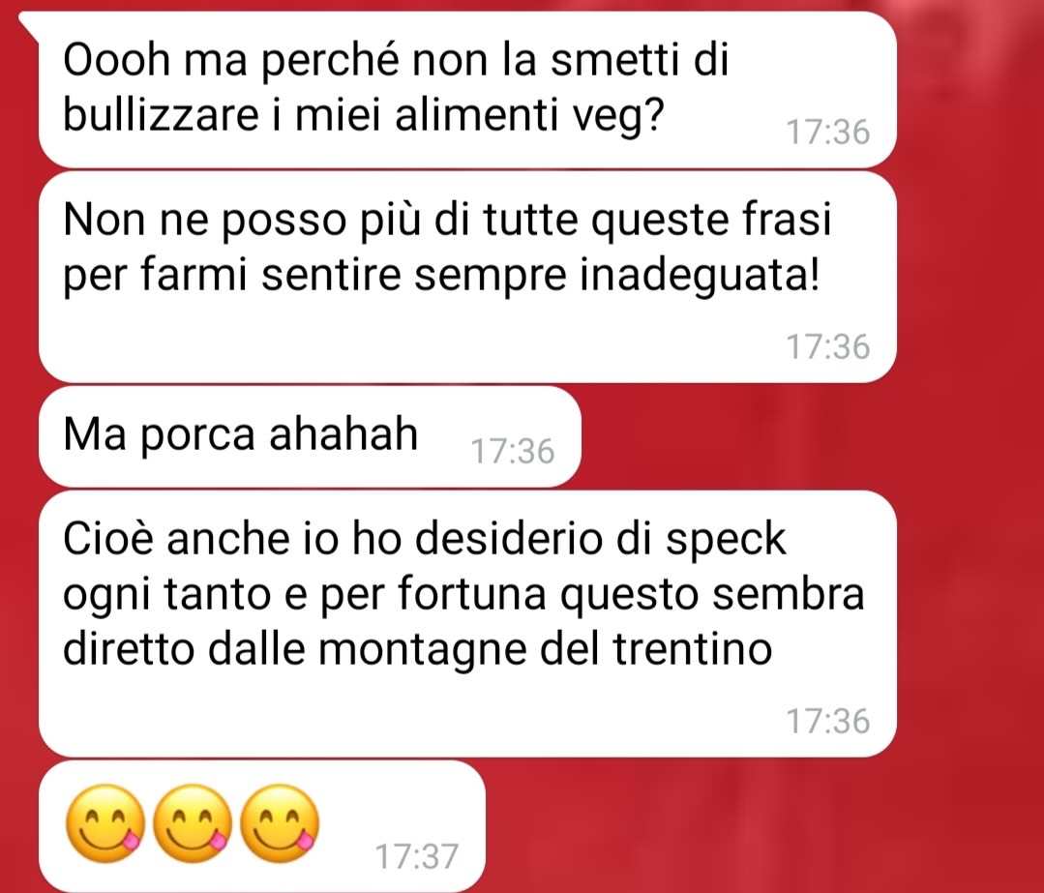Select the 'Oooh ma perché non la smetti' message
Screen dimensions: 1044x893
467,89
